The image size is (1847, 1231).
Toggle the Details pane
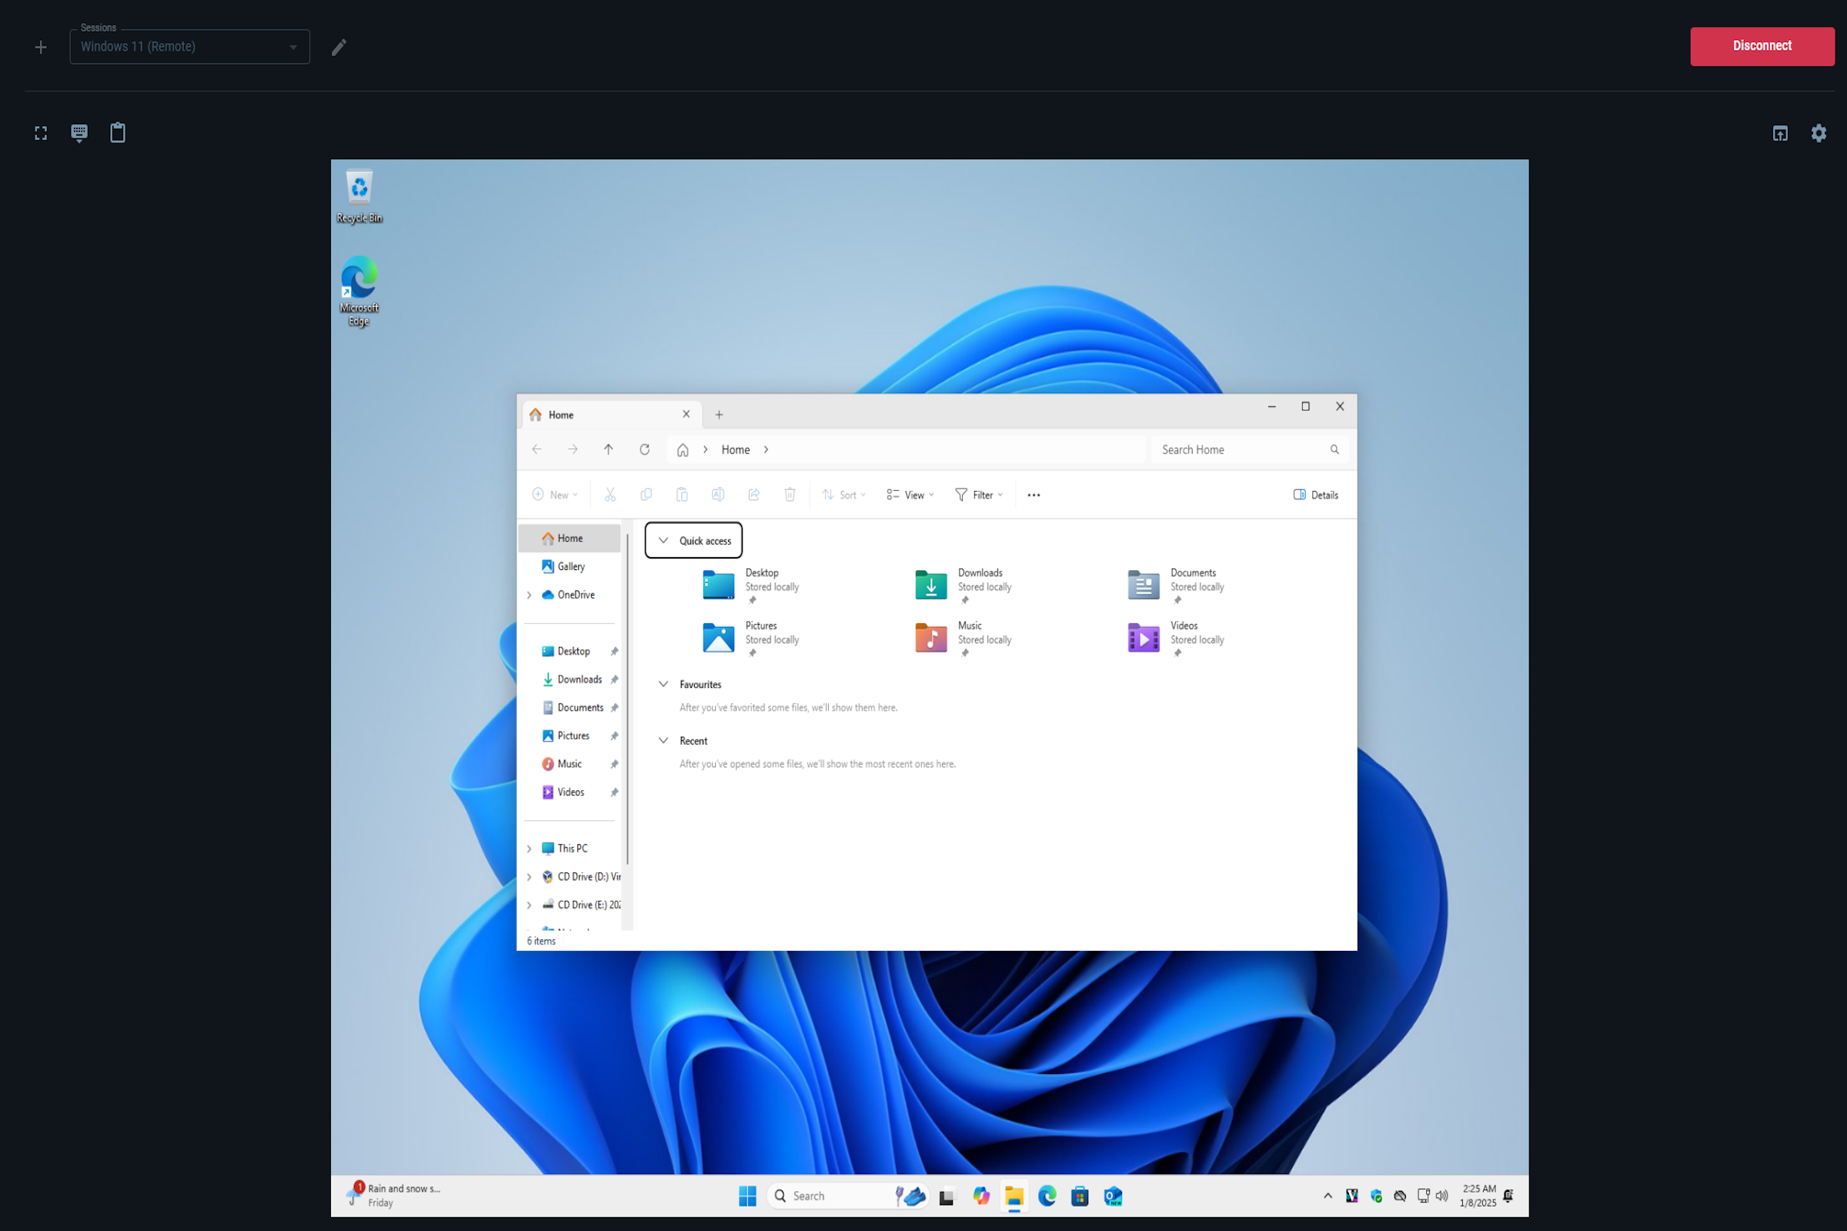1315,495
